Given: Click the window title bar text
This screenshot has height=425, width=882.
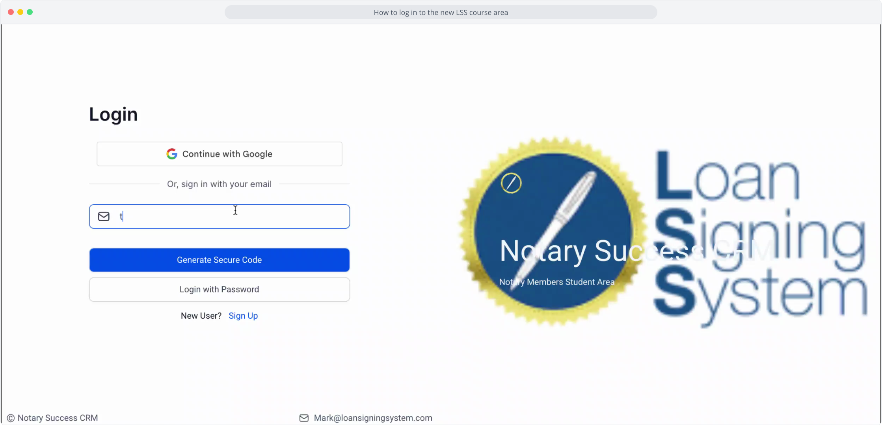Looking at the screenshot, I should (x=441, y=12).
